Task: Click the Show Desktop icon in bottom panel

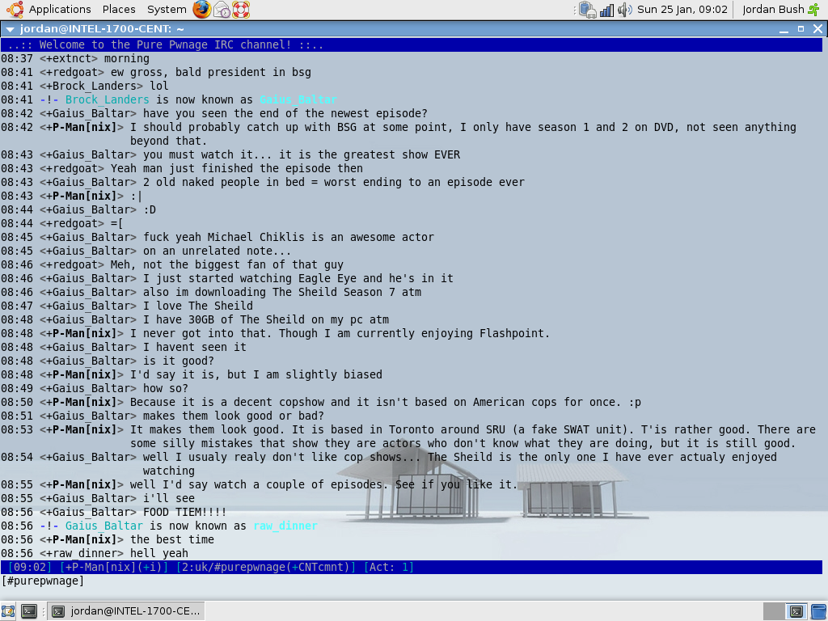Action: [8, 611]
